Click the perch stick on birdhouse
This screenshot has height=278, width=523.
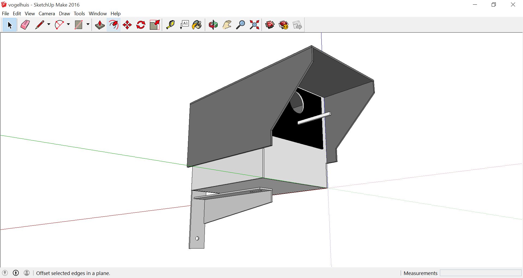click(x=314, y=118)
